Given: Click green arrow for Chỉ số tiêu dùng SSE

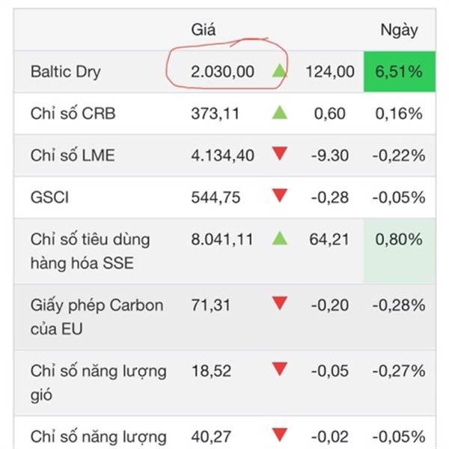Looking at the screenshot, I should click(x=279, y=238).
